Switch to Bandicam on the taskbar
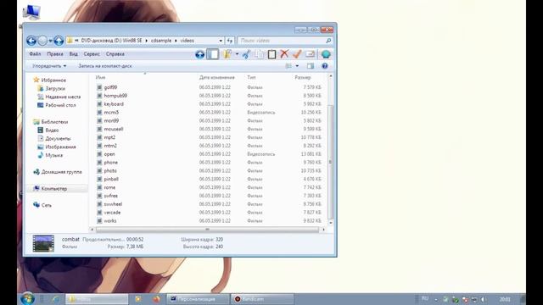Image resolution: width=543 pixels, height=305 pixels. coord(262,299)
